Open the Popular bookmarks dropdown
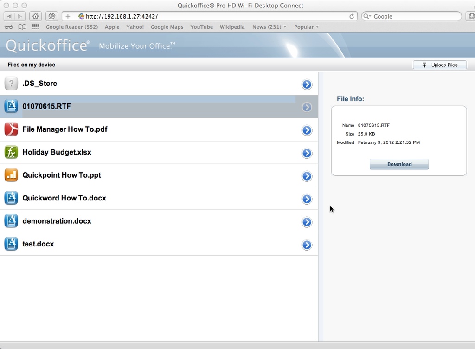 [x=306, y=27]
